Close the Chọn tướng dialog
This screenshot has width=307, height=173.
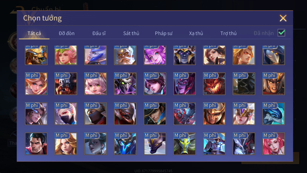283,18
